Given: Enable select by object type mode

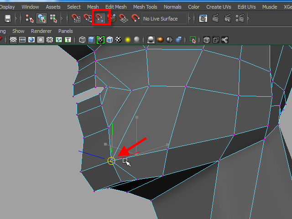Looking at the screenshot, I should [42, 18].
